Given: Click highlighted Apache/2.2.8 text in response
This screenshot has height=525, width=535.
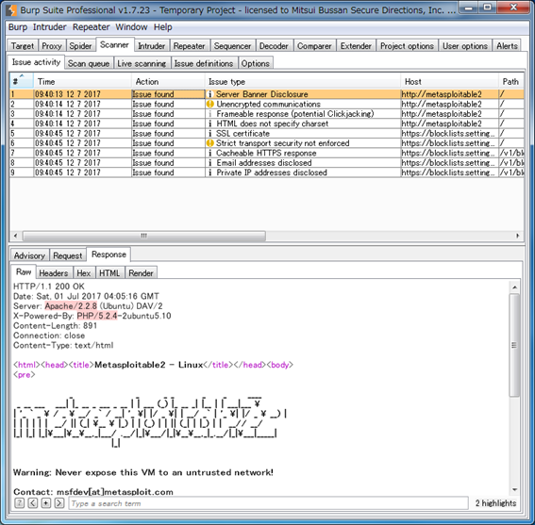Looking at the screenshot, I should (71, 306).
